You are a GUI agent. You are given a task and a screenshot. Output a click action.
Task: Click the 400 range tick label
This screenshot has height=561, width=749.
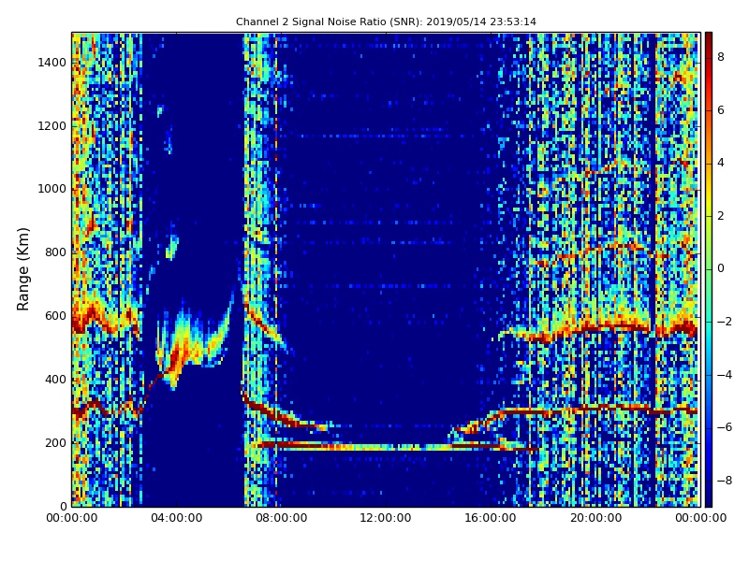55,380
